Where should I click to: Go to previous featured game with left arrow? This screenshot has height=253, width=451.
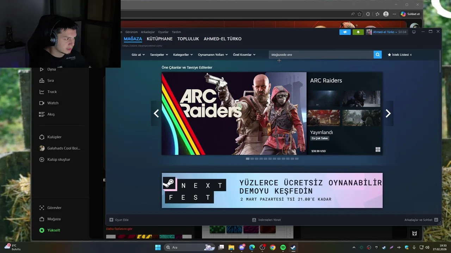coord(156,113)
